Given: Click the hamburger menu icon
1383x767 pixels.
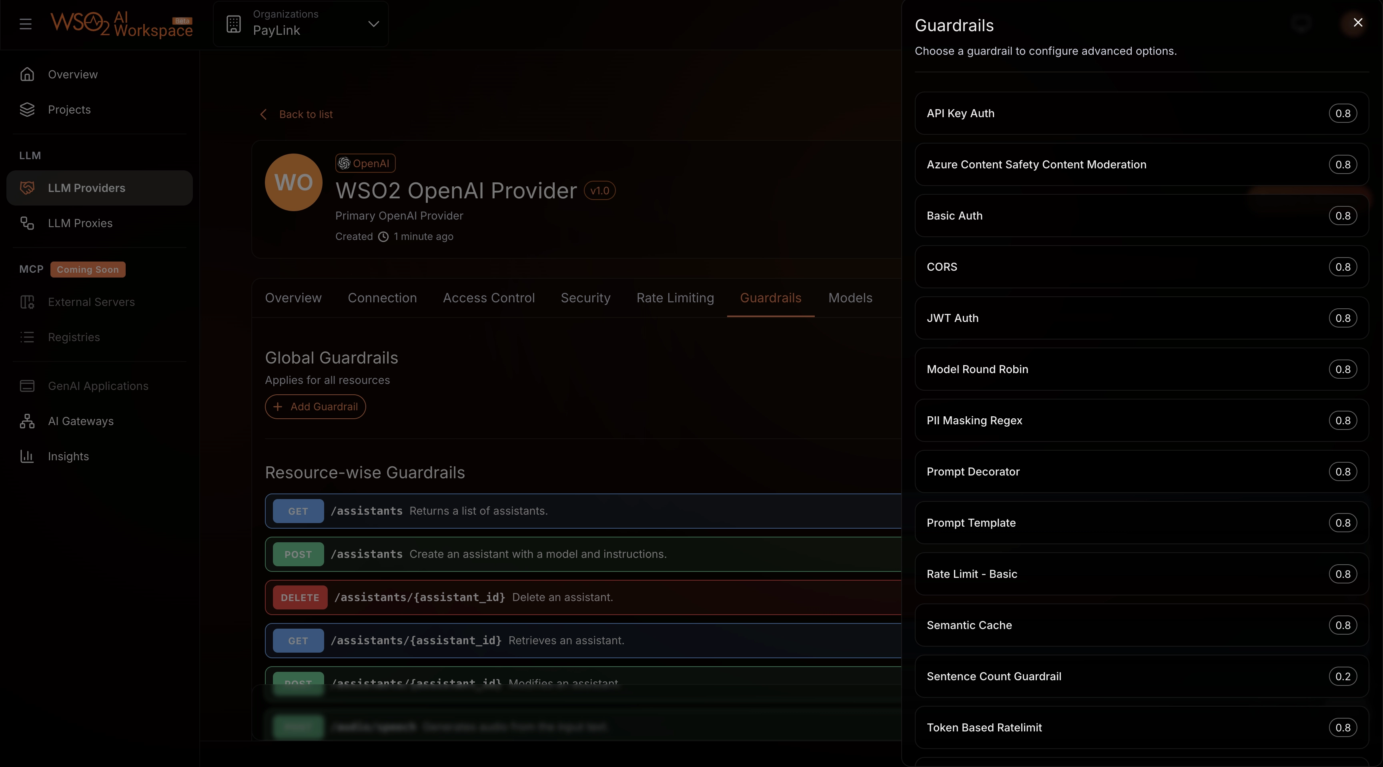Looking at the screenshot, I should tap(25, 24).
